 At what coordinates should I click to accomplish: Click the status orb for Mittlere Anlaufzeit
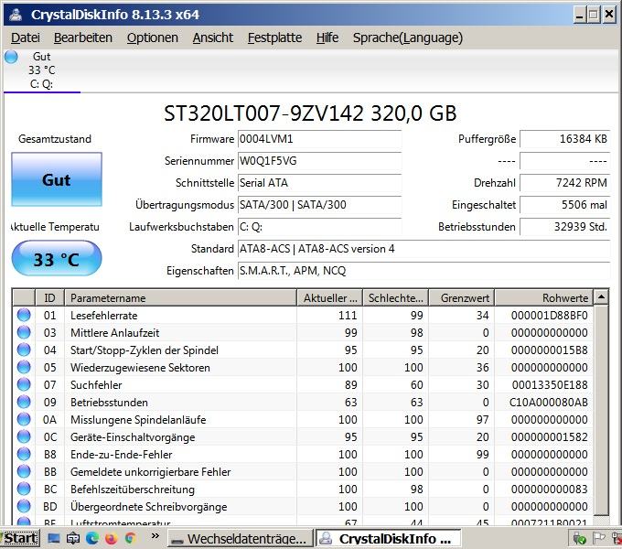click(x=24, y=332)
